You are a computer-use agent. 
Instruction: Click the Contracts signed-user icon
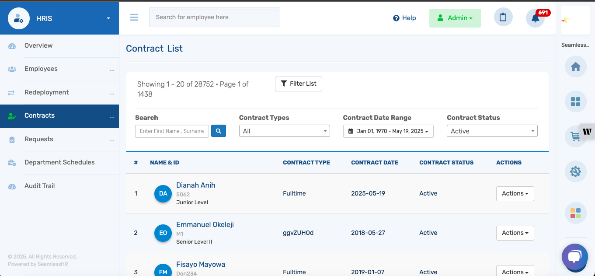click(x=12, y=116)
